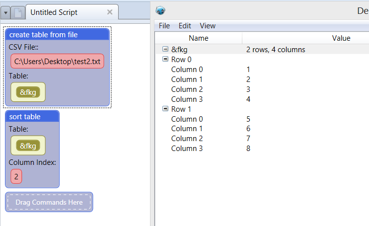This screenshot has height=226, width=369.
Task: Select &fkg variable in sort table command
Action: pyautogui.click(x=28, y=146)
